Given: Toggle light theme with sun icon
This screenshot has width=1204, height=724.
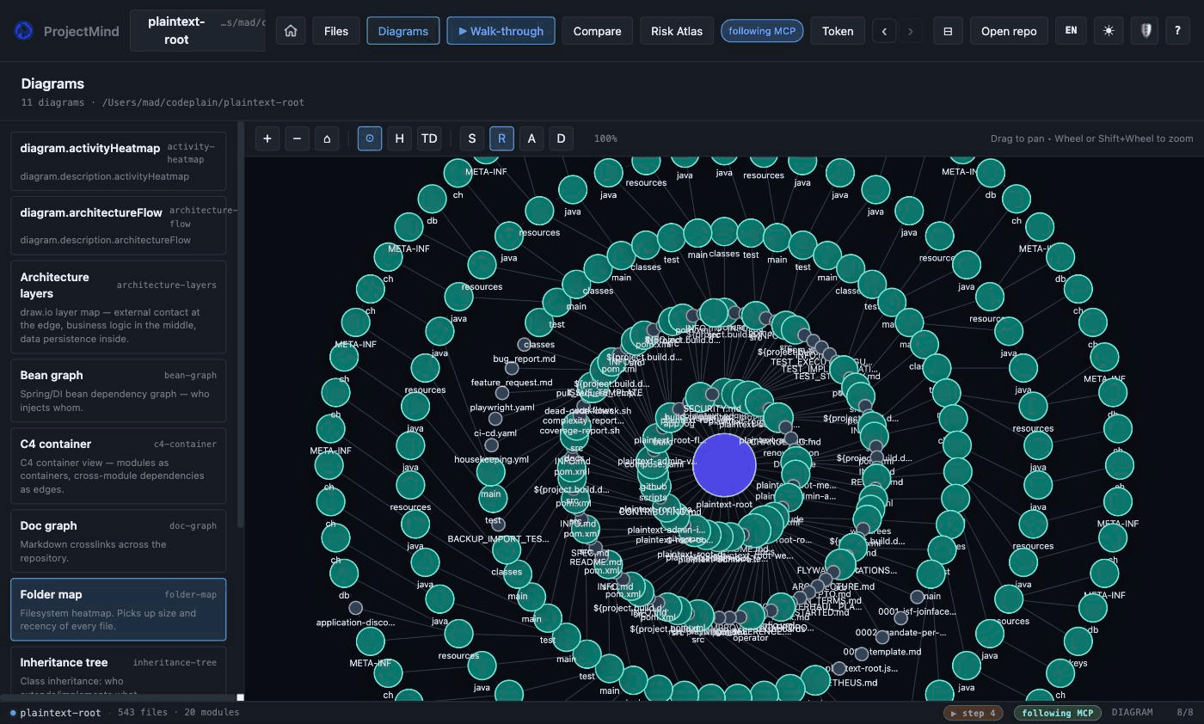Looking at the screenshot, I should coord(1109,31).
